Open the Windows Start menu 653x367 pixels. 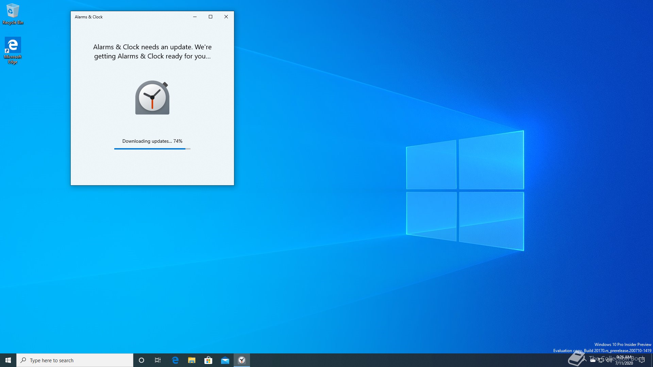tap(8, 360)
